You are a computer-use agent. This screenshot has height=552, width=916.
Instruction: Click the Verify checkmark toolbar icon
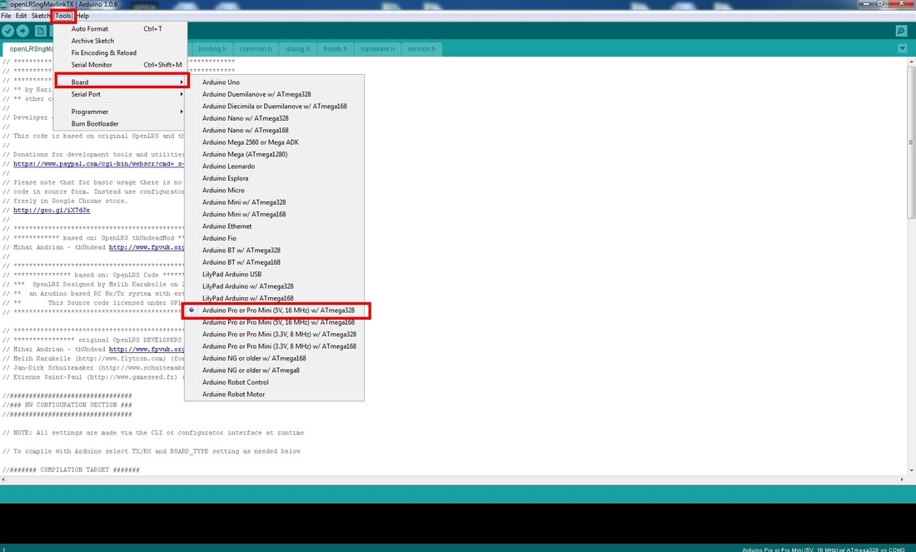9,31
